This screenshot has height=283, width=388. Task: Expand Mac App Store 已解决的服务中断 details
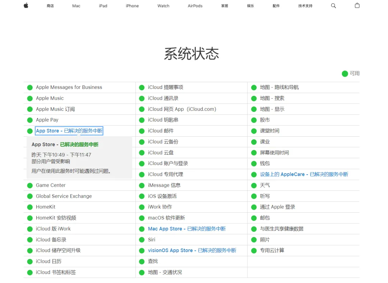[x=187, y=229]
